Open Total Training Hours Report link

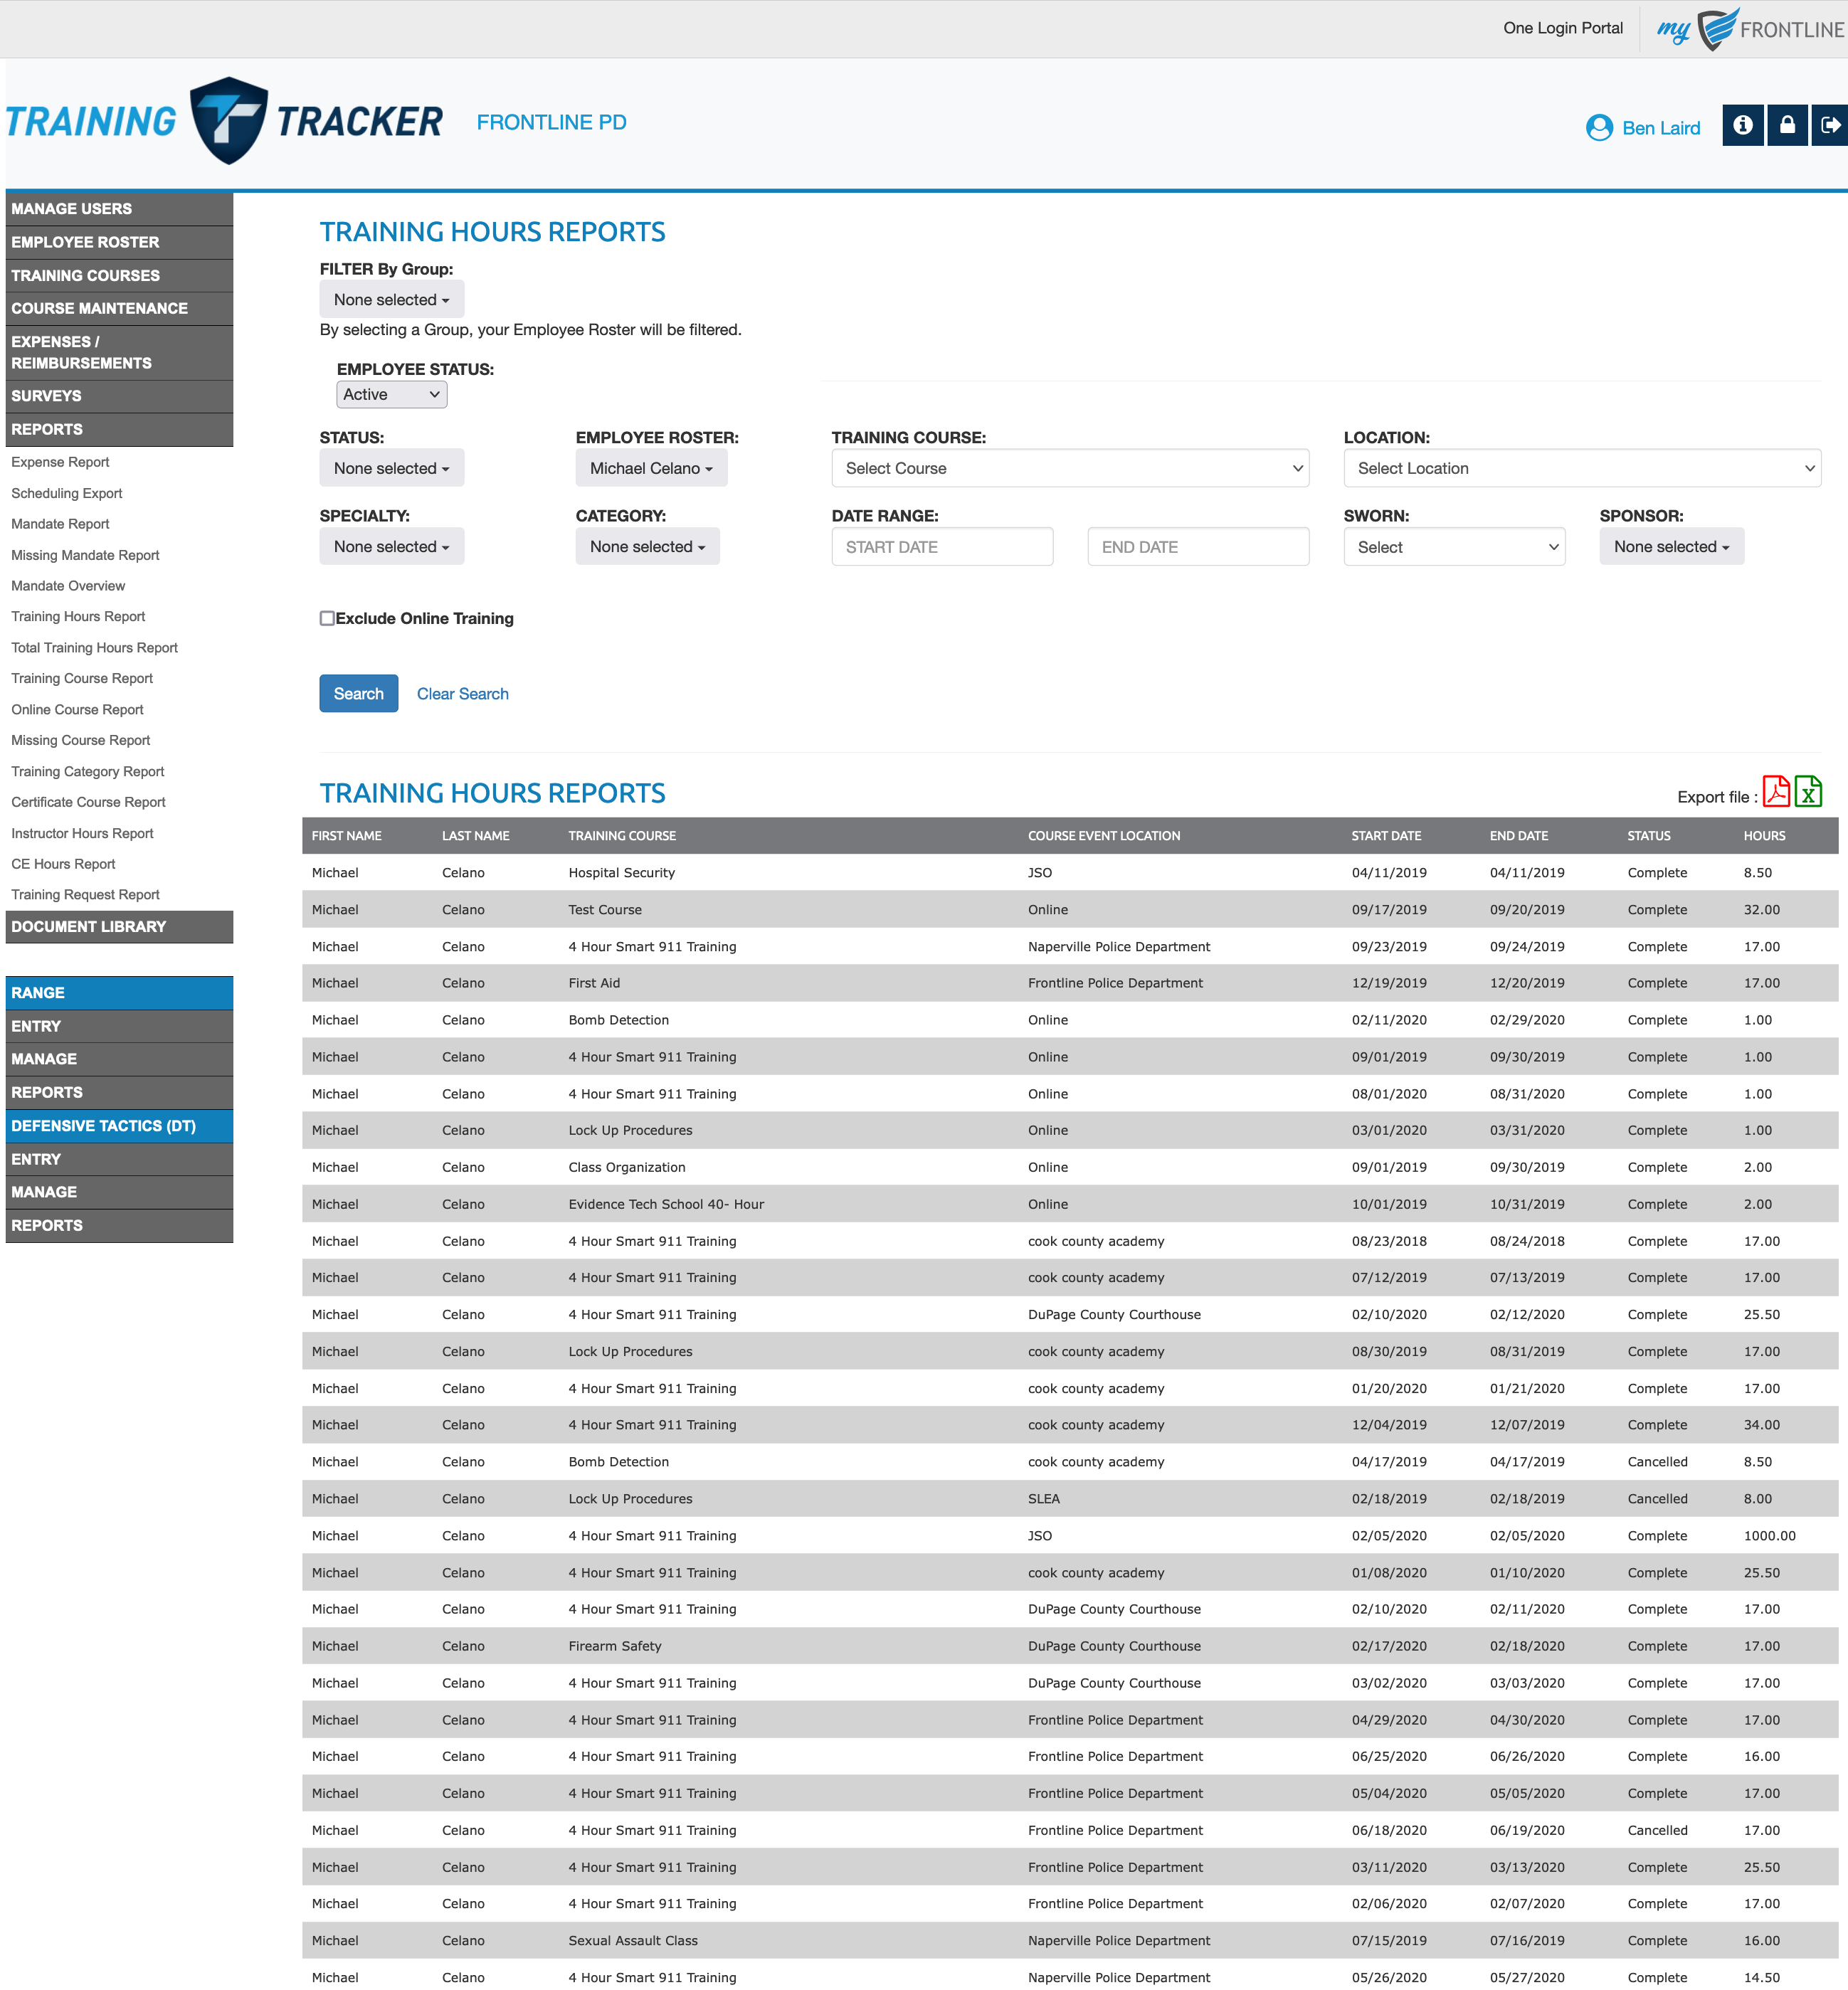click(94, 647)
